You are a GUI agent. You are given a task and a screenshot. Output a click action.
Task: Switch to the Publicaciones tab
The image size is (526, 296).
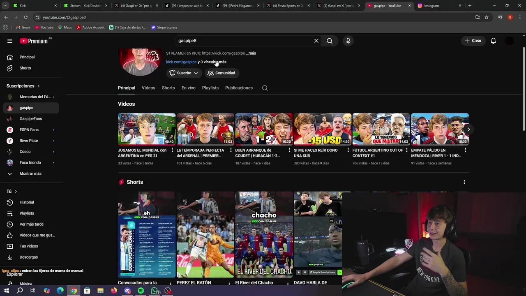point(239,88)
